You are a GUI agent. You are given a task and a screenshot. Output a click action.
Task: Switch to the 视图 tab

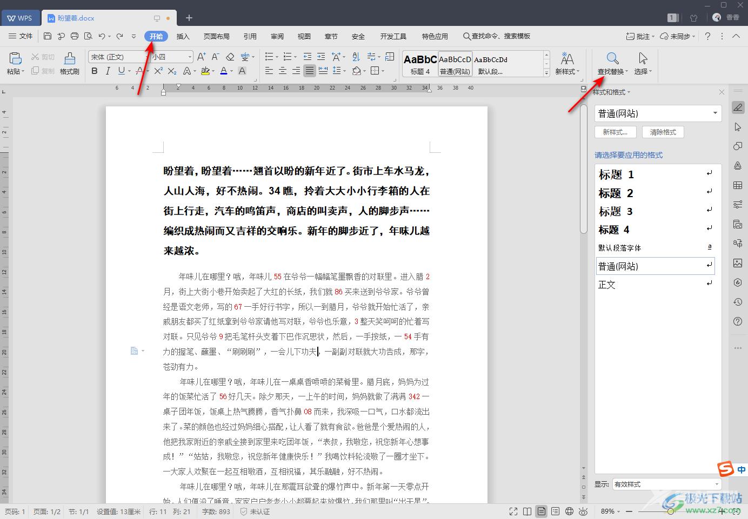304,36
